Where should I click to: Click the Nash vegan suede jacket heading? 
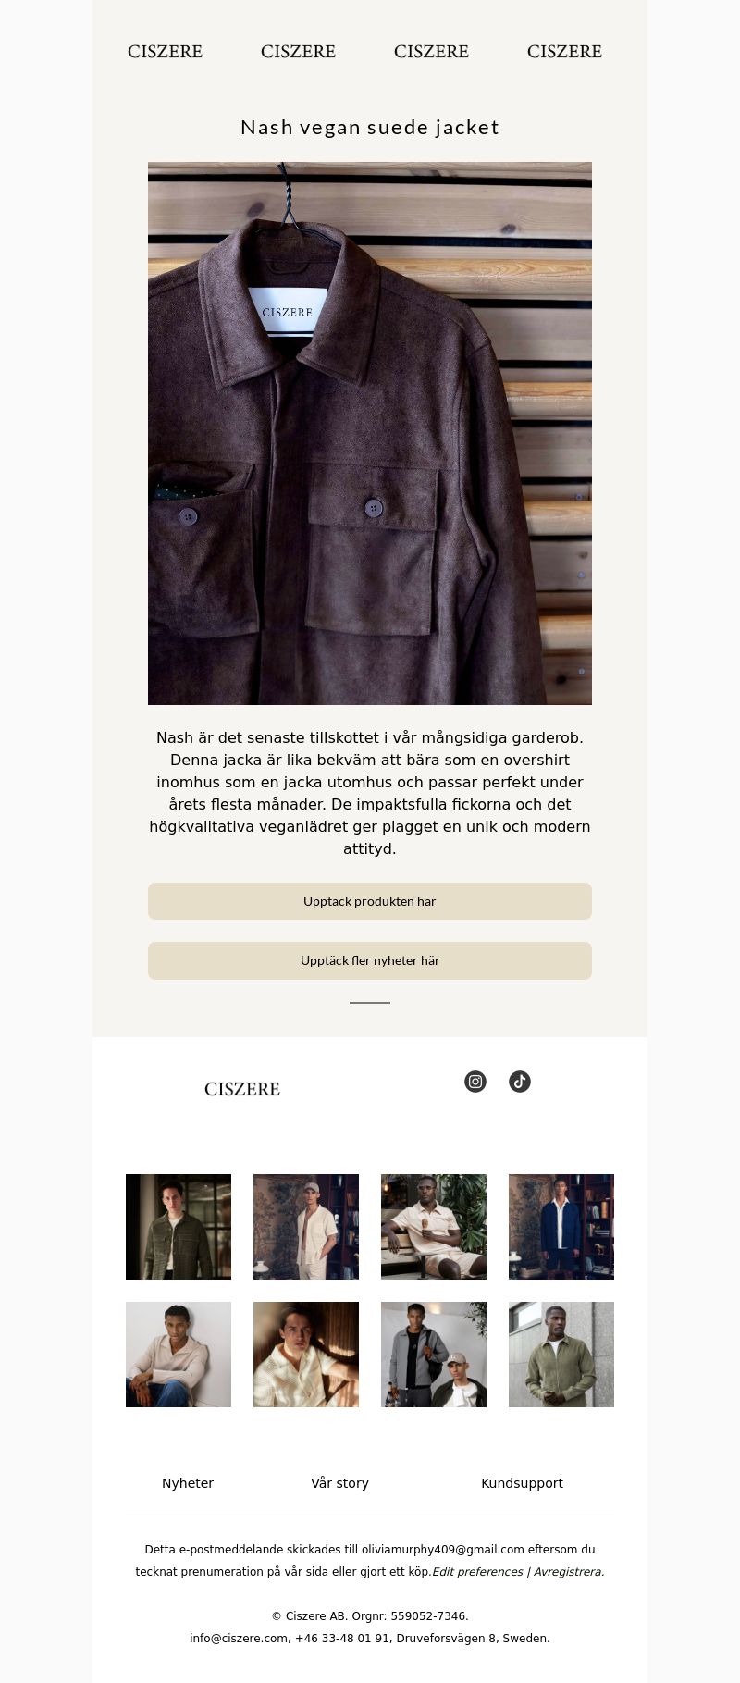(x=370, y=128)
